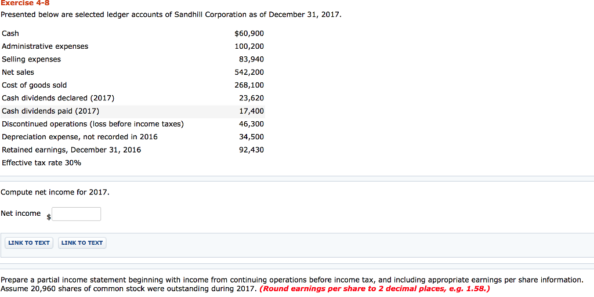
Task: Select the Cash dividends declared (2017) row
Action: coord(133,98)
